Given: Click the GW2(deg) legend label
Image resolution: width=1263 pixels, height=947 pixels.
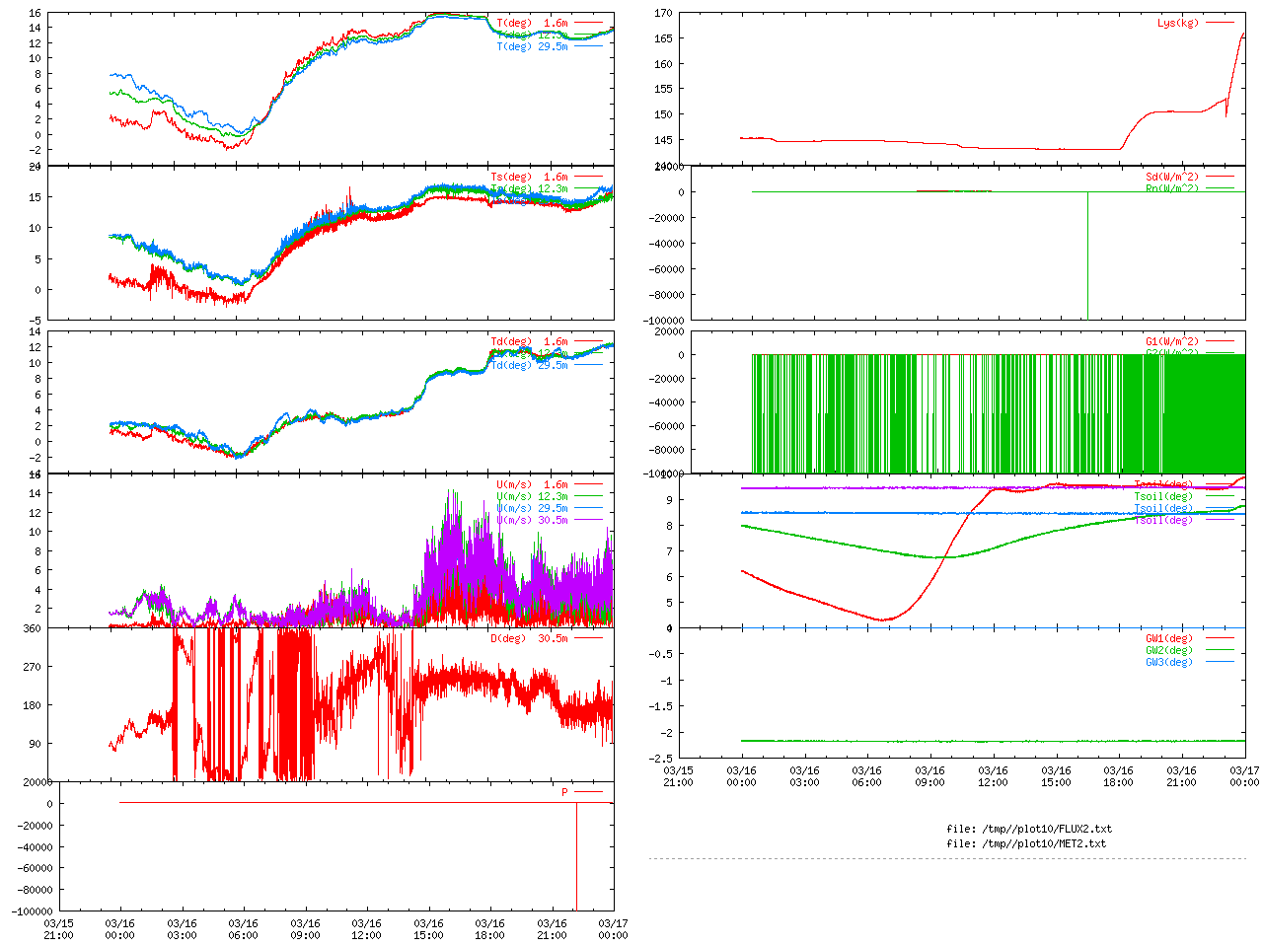Looking at the screenshot, I should tap(1169, 650).
